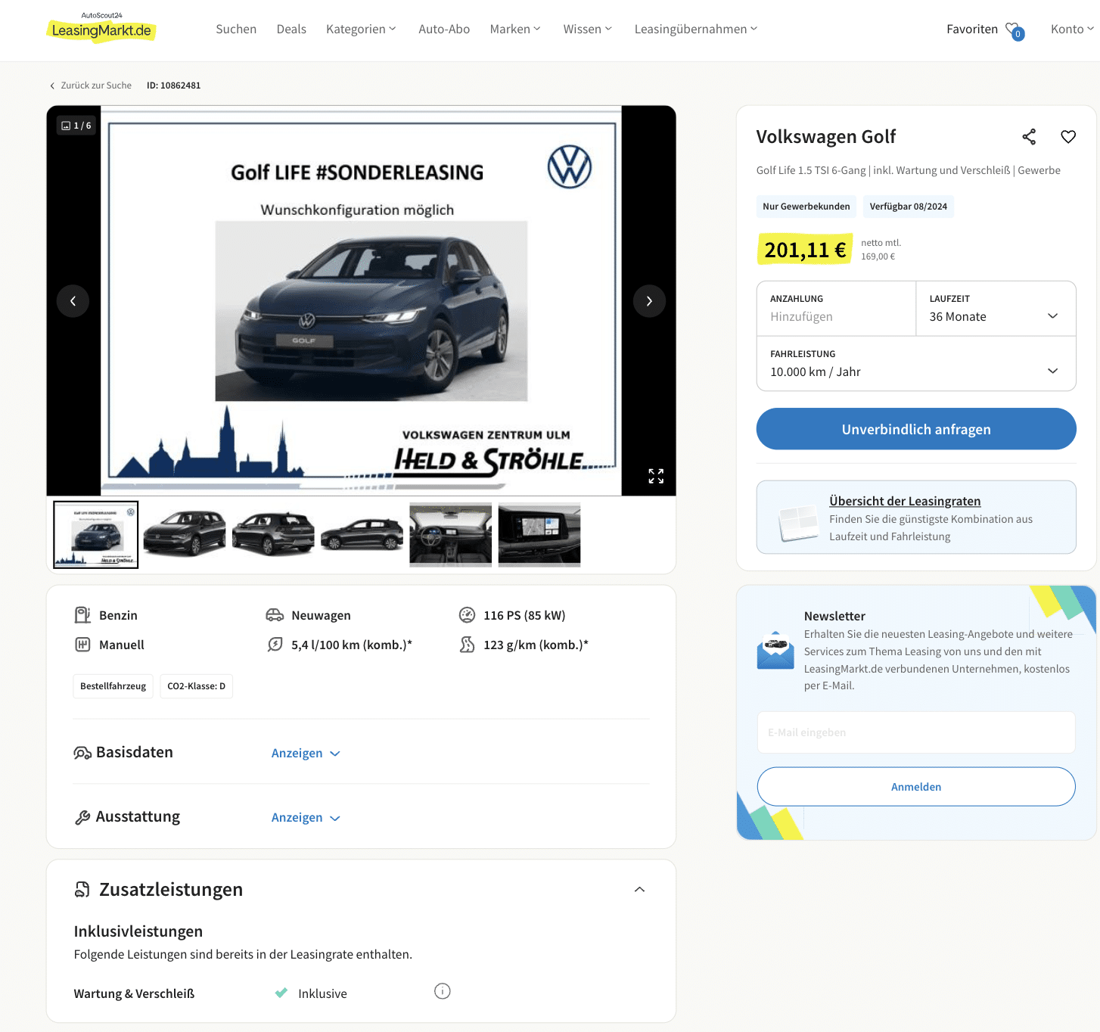Click the main Golf LIFE Sonderleasing image
The image size is (1100, 1032).
pyautogui.click(x=361, y=301)
